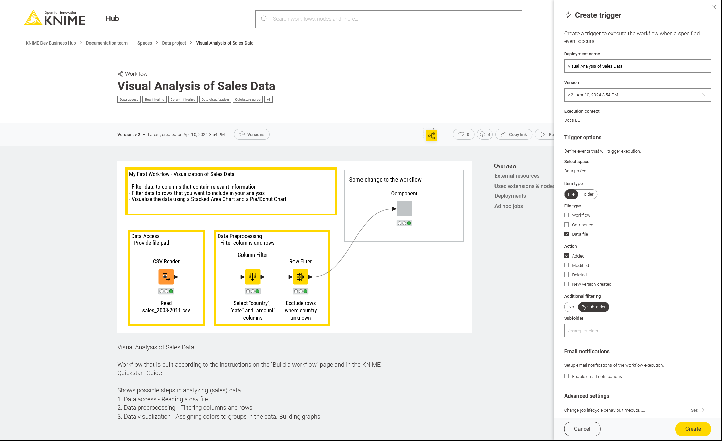This screenshot has width=722, height=441.
Task: Focus the Subfolder input field
Action: click(x=637, y=331)
